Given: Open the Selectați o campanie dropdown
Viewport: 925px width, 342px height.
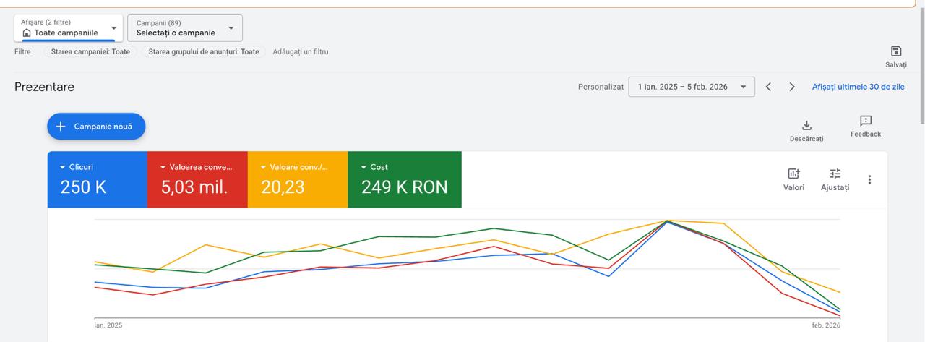Looking at the screenshot, I should coord(185,28).
